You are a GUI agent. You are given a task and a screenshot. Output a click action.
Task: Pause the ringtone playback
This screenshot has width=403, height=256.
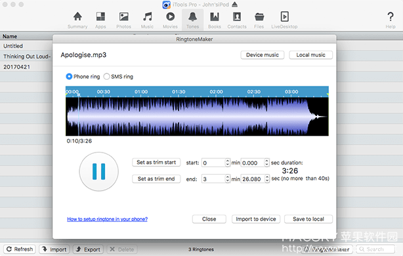99,172
